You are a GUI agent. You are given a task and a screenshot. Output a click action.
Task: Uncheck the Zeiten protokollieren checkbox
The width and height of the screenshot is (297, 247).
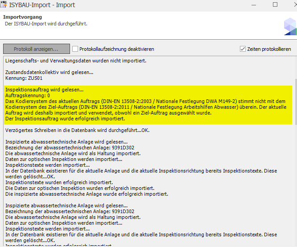243,49
